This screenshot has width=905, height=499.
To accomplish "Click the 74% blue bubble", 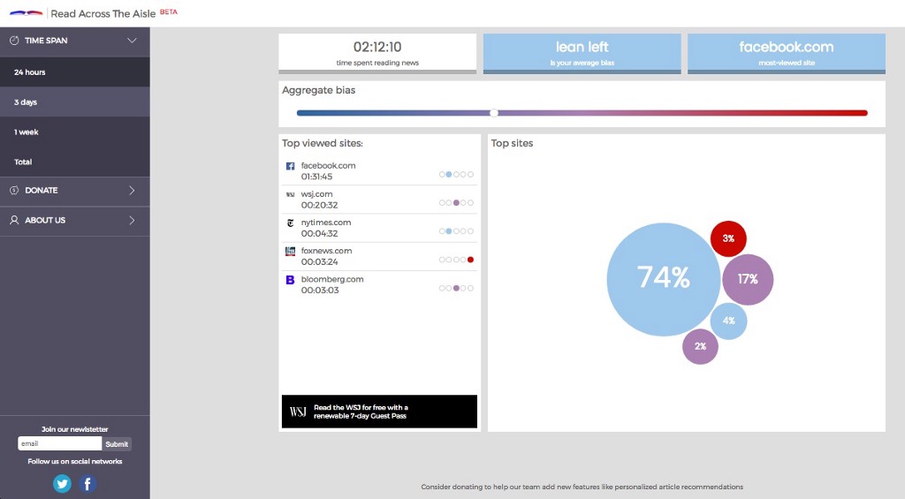I will pyautogui.click(x=663, y=279).
